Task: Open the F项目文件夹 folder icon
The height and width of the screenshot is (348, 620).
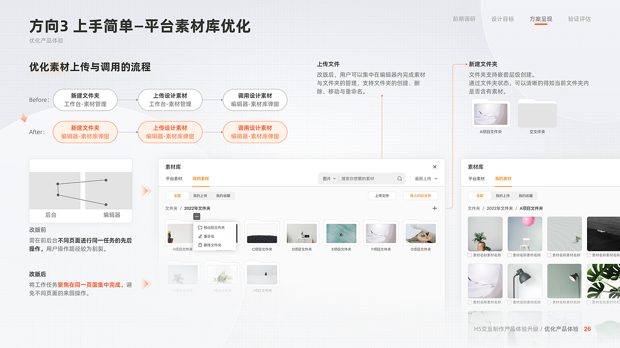Action: tap(381, 232)
